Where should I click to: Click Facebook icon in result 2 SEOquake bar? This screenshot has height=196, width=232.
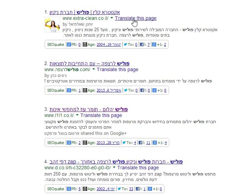(x=142, y=90)
